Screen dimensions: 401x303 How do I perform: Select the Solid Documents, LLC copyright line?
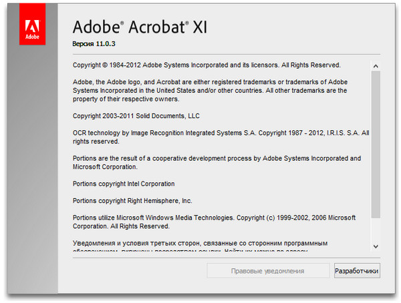click(136, 115)
